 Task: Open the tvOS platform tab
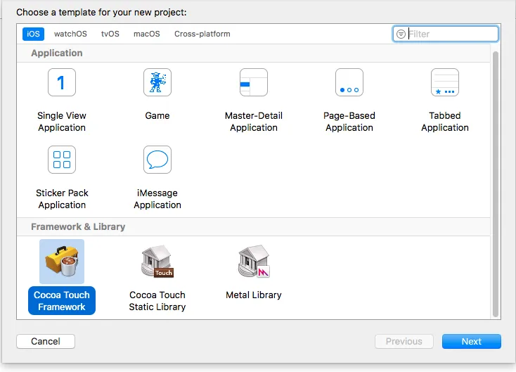click(x=110, y=34)
